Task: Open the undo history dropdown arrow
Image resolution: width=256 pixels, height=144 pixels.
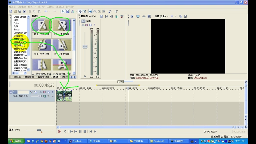Action: click(x=50, y=11)
